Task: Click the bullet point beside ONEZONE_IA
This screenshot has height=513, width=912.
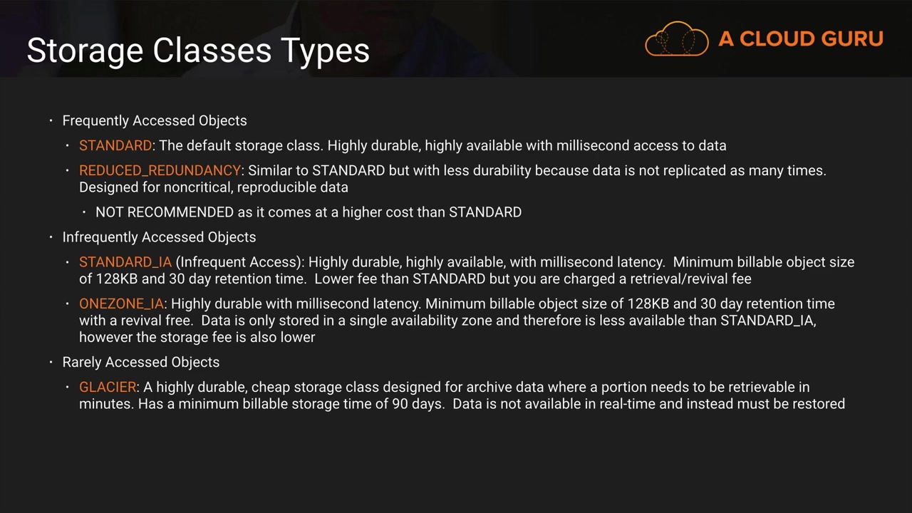Action: (x=68, y=304)
